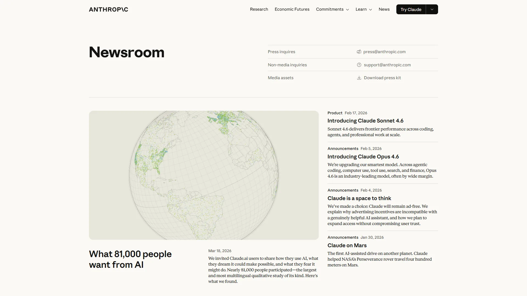Click the megaphone icon beside press email

[359, 52]
